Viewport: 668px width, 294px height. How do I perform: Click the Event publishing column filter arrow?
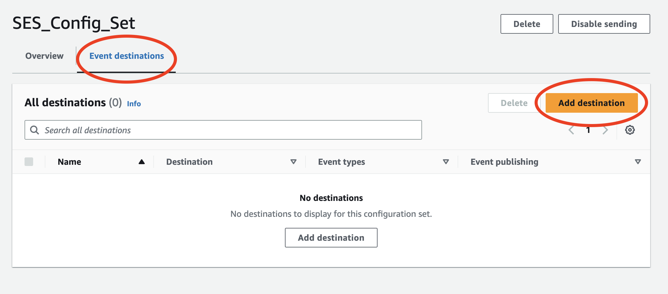(638, 161)
